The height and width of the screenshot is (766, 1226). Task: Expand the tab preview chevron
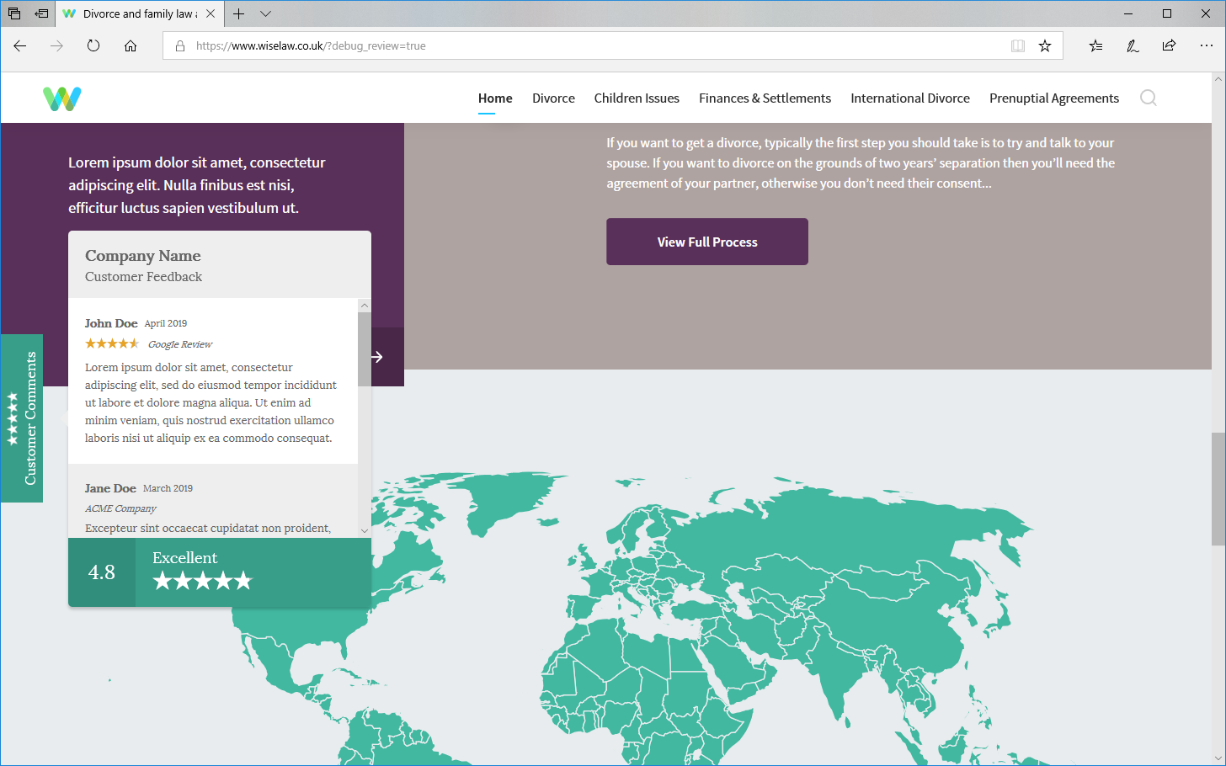266,13
